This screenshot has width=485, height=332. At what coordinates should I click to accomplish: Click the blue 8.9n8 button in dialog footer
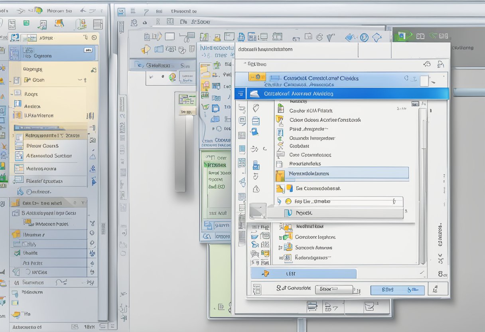pos(397,290)
